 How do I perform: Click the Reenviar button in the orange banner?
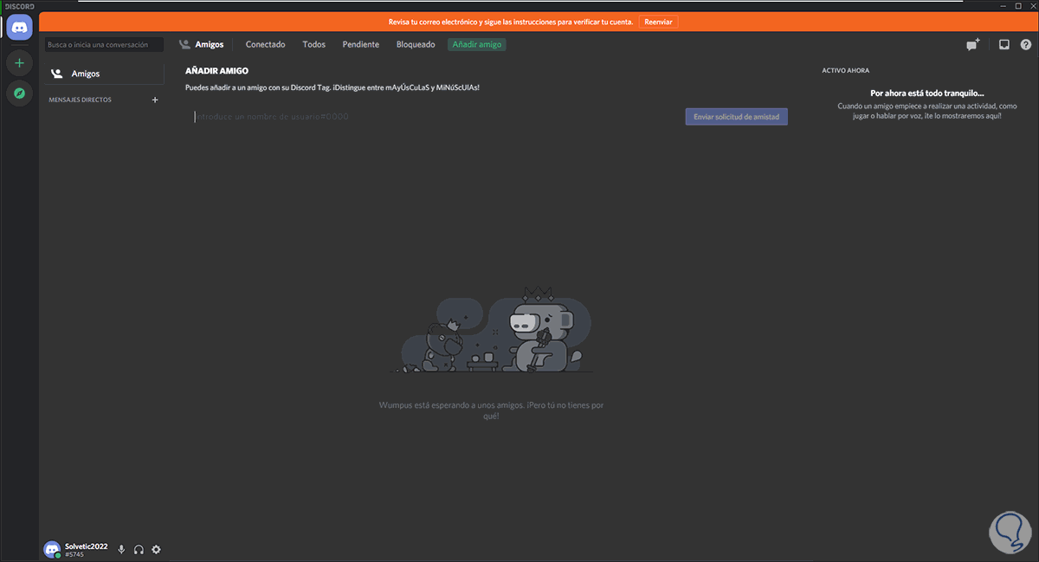click(x=658, y=22)
